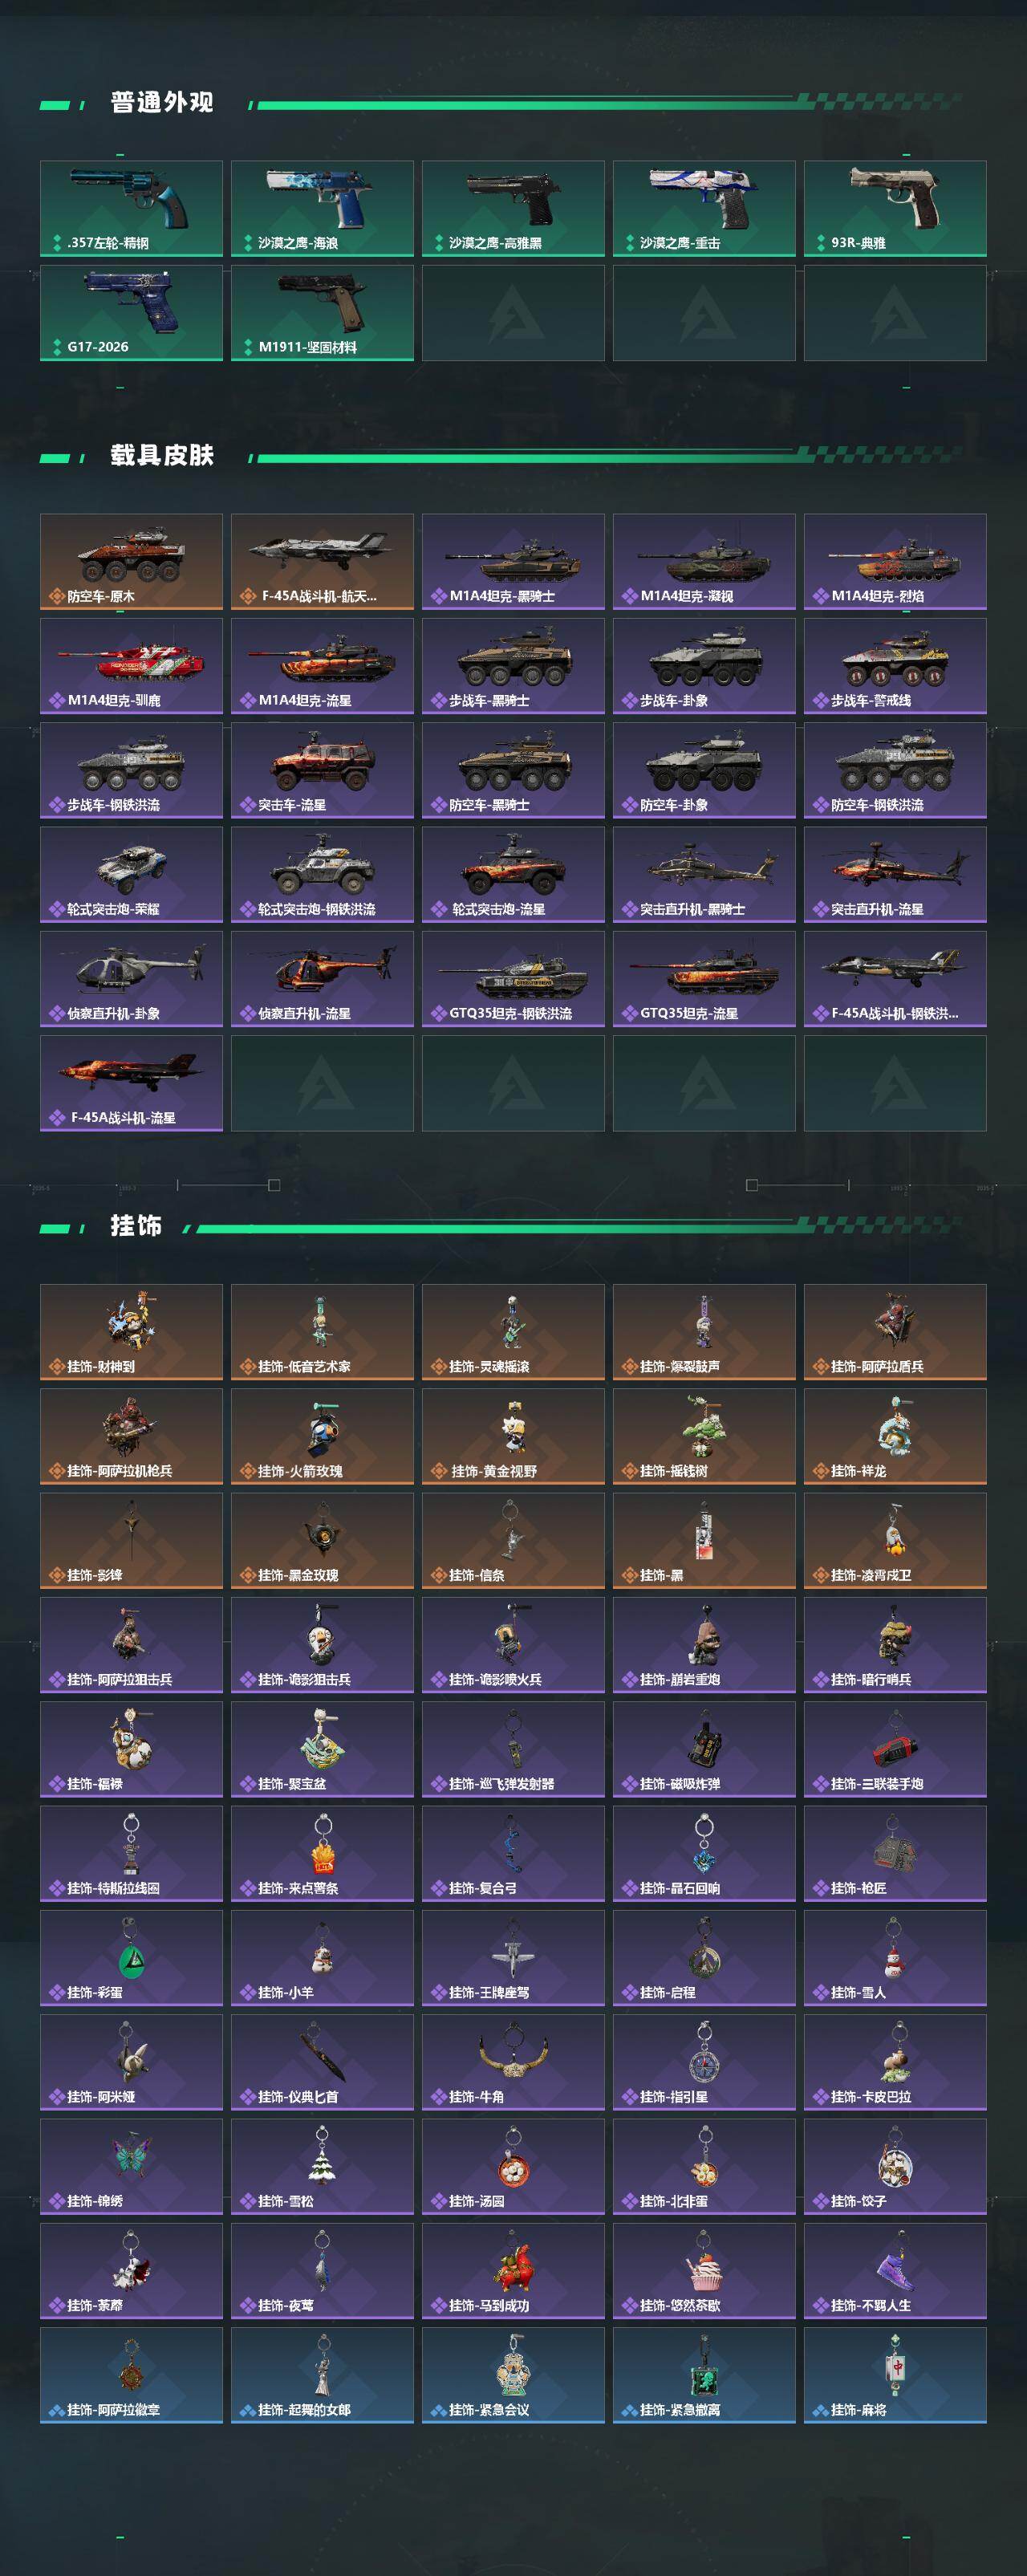Select the 挂饰-聚宝盆 charm
This screenshot has width=1027, height=2576.
coord(322,1749)
